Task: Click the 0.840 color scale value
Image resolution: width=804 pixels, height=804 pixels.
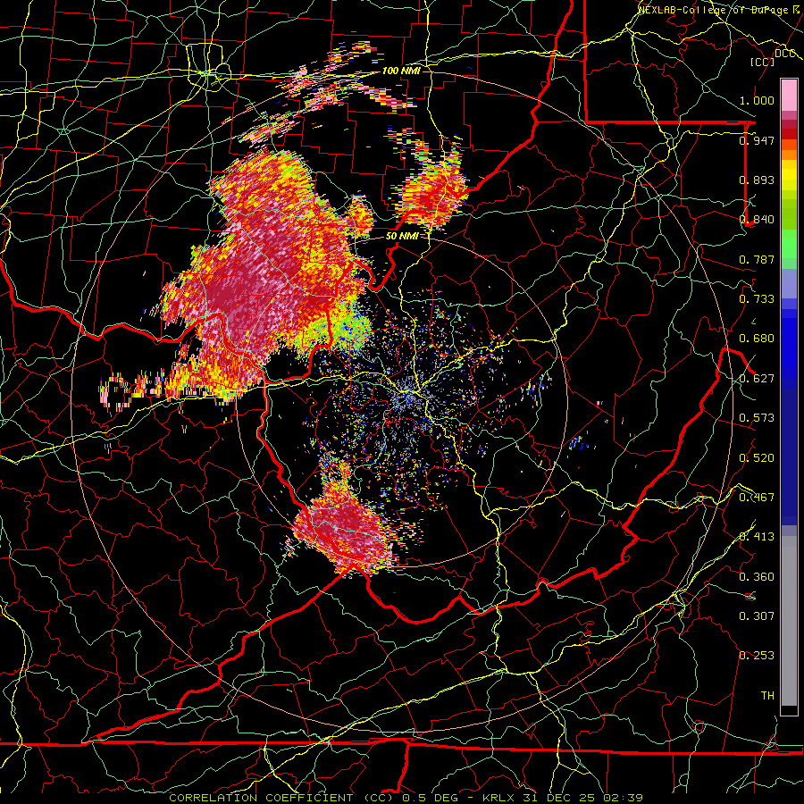Action: point(757,220)
